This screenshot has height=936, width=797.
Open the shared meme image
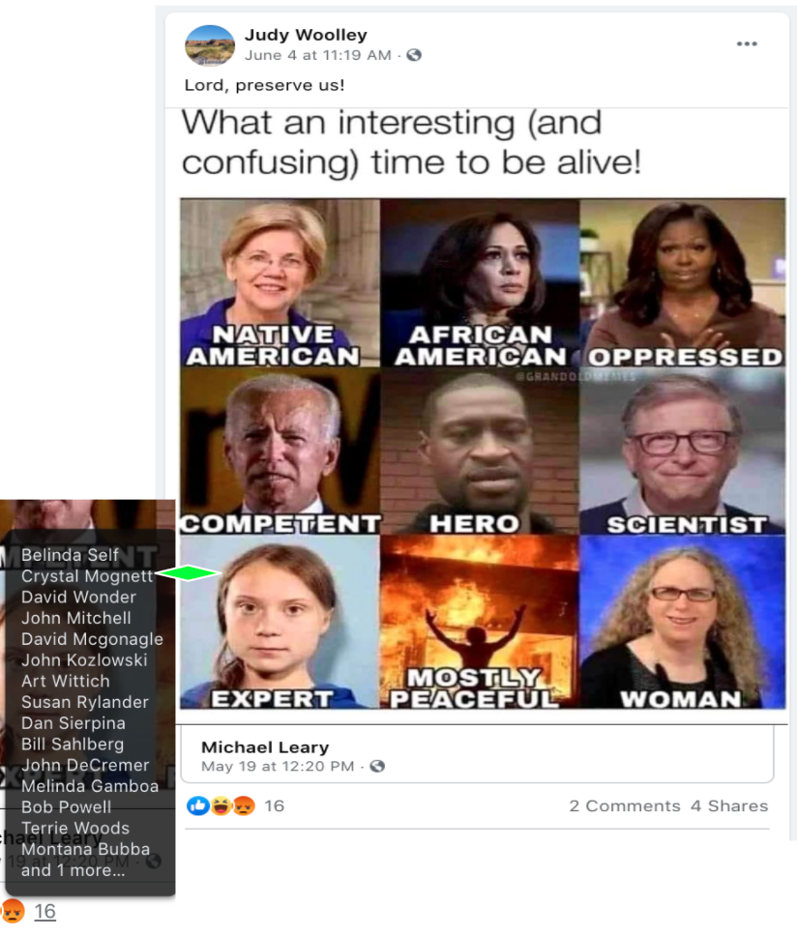[483, 453]
